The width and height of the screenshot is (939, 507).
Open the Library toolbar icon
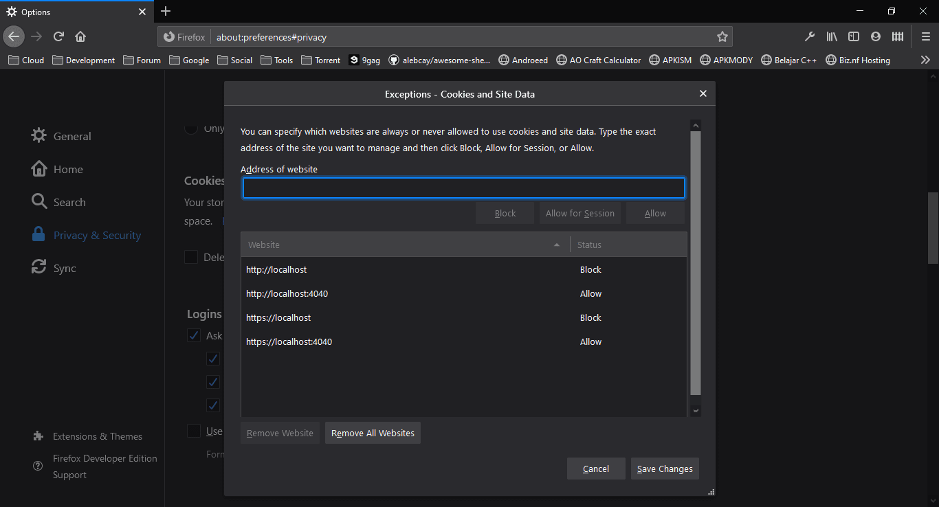(832, 36)
